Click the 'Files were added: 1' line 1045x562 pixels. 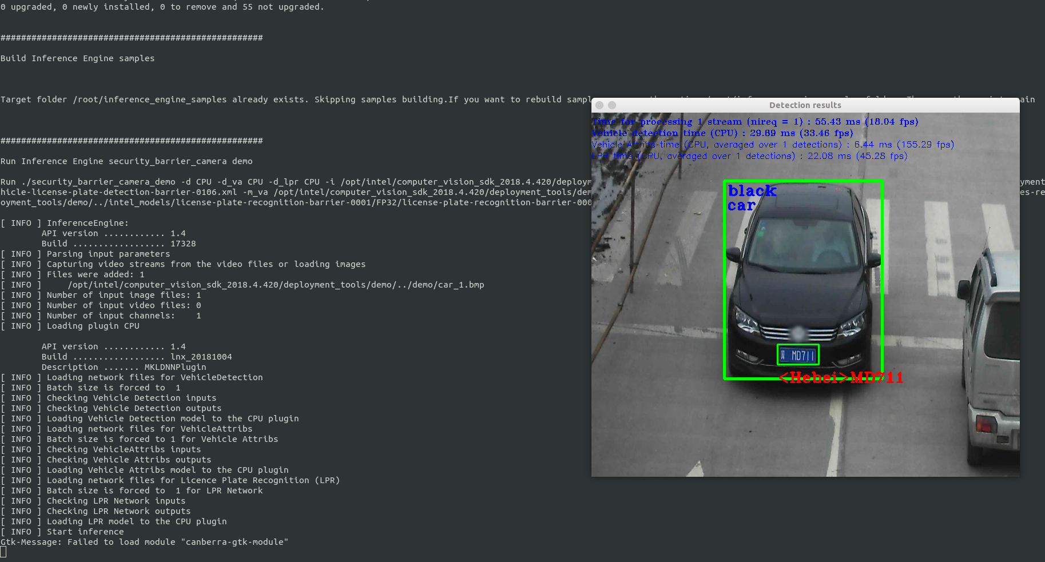(x=73, y=274)
